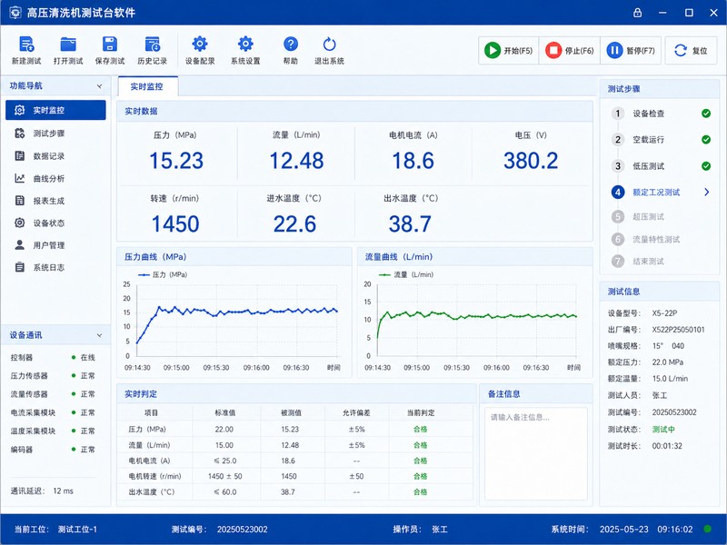Click the 帮助 question mark icon
Image resolution: width=727 pixels, height=545 pixels.
pyautogui.click(x=291, y=44)
